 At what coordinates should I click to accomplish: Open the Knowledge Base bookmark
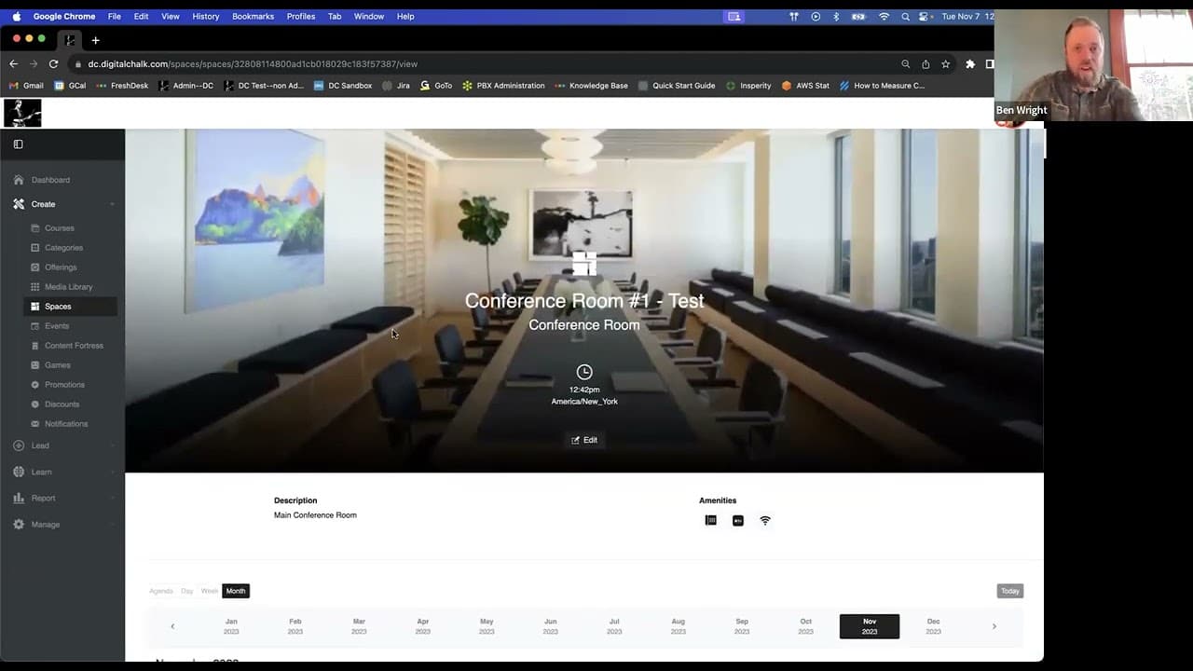(591, 86)
